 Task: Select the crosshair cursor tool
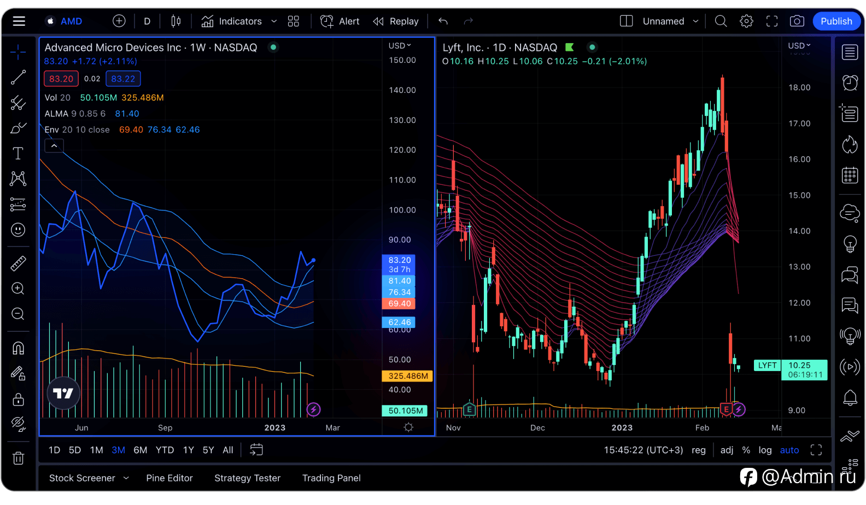(18, 52)
